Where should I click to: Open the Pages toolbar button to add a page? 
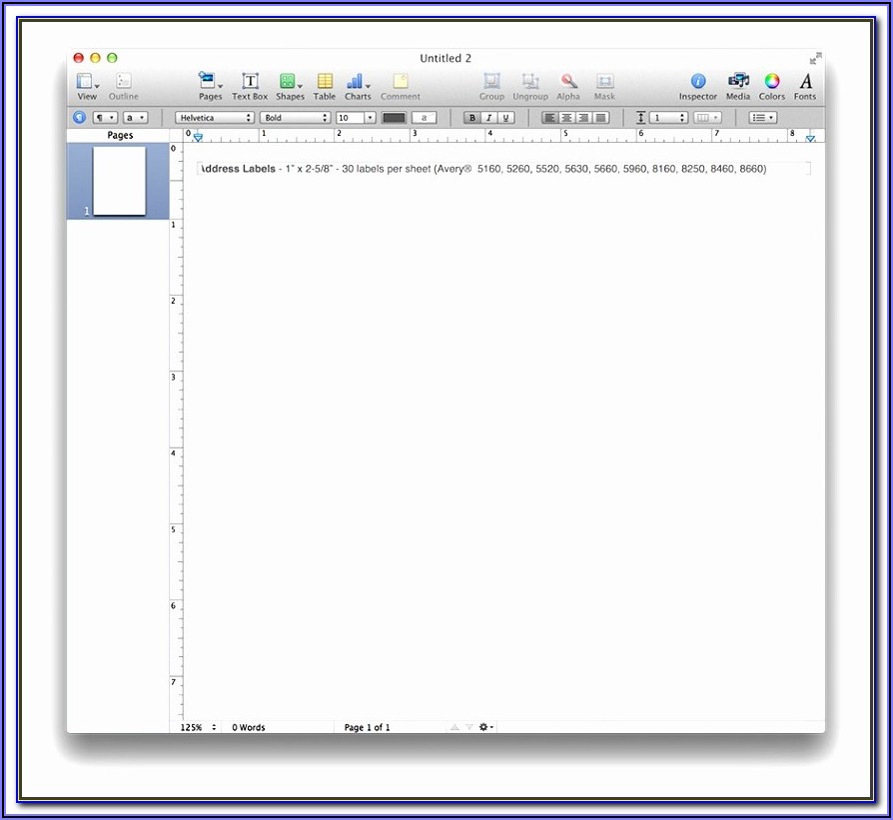210,87
